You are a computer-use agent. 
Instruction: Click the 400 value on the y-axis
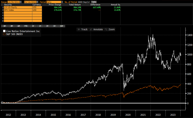[x=189, y=84]
